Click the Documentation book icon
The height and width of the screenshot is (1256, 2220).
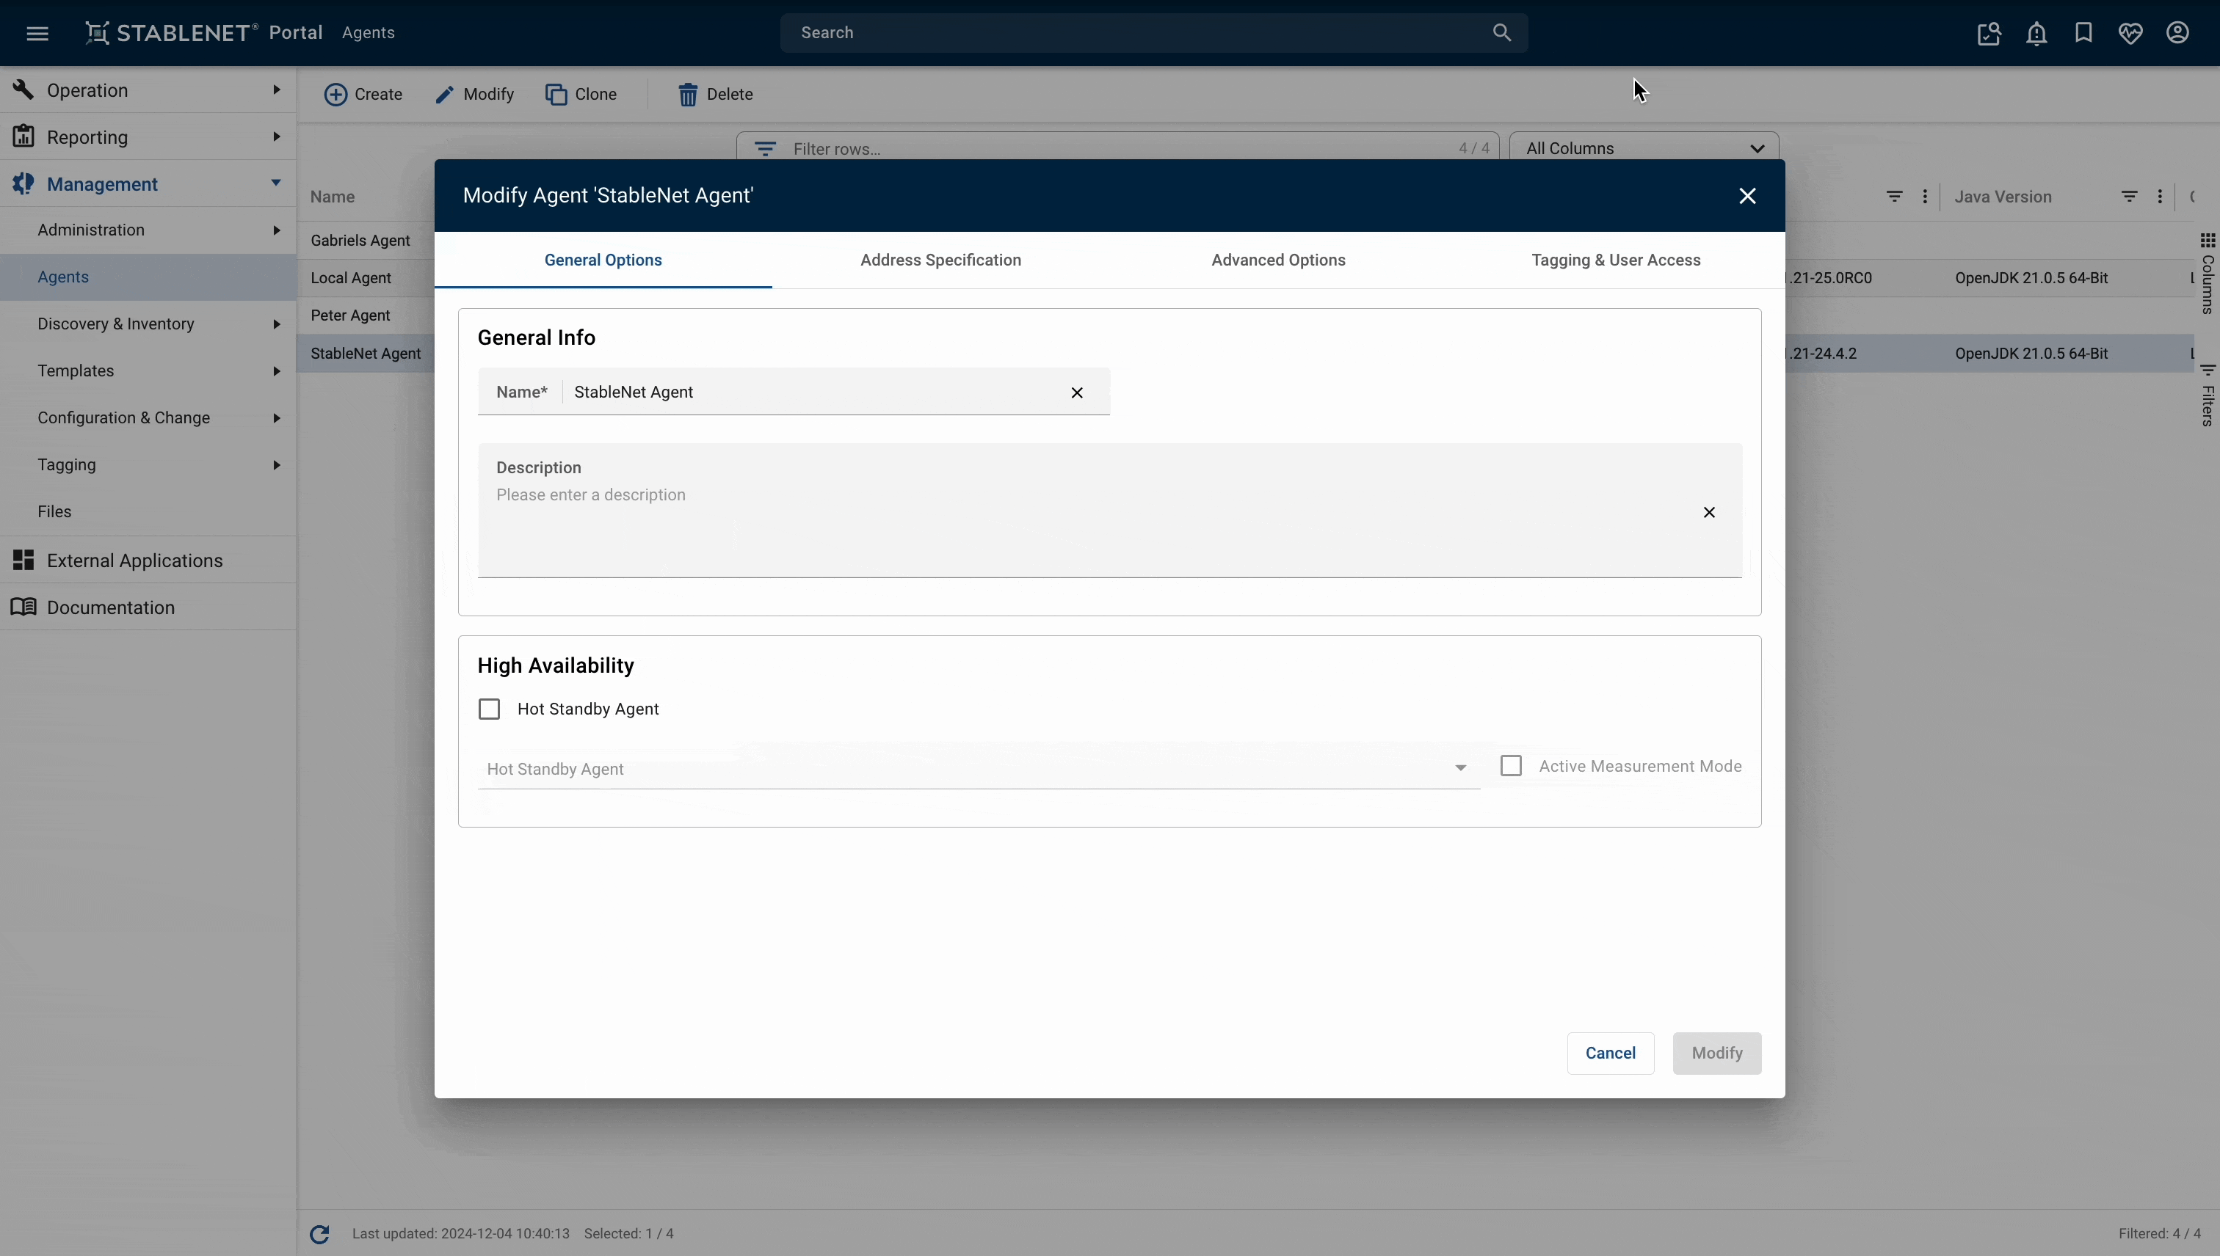[23, 607]
